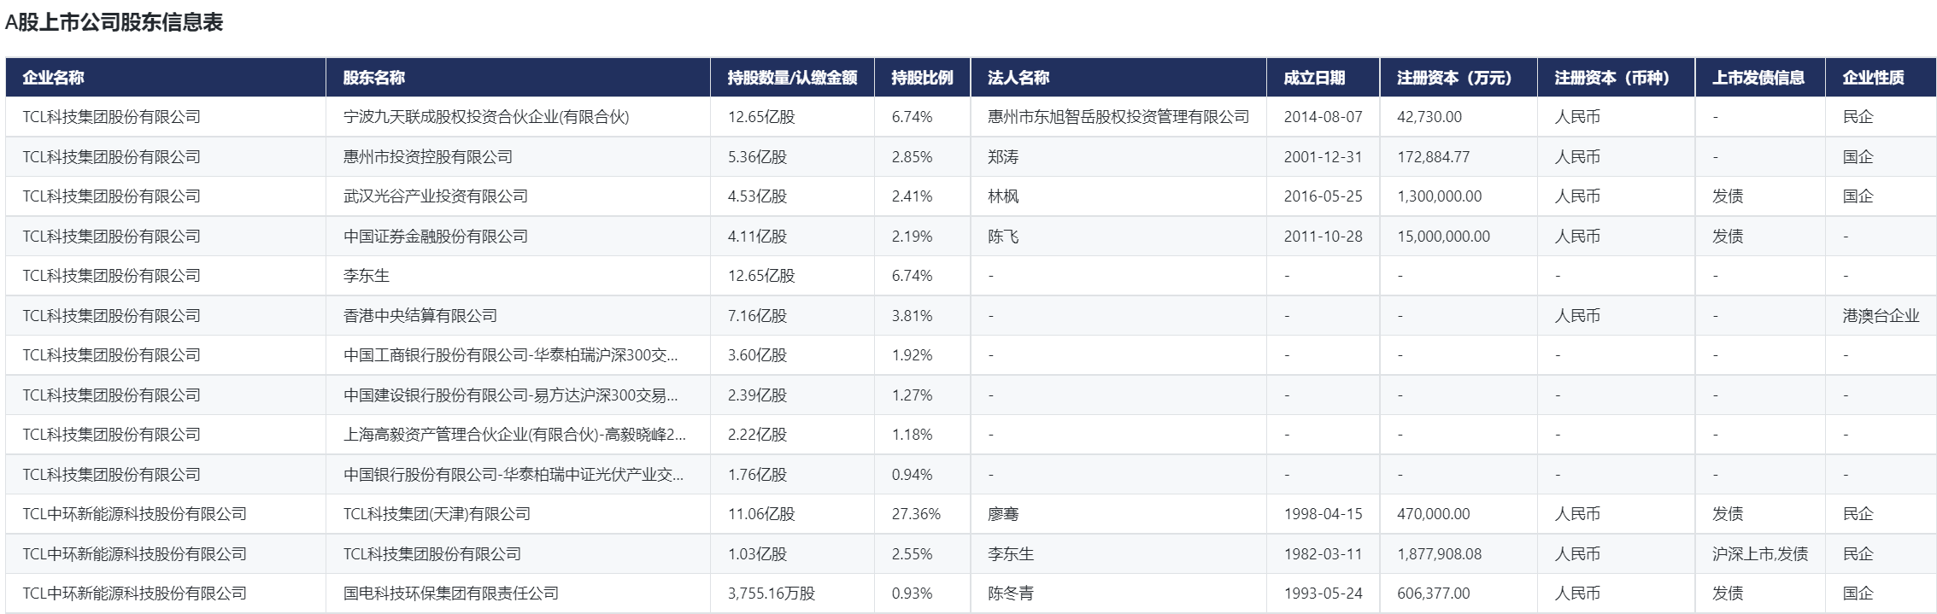The width and height of the screenshot is (1937, 614).
Task: Select shareholder 中国证券金融股份有限公司
Action: (436, 237)
